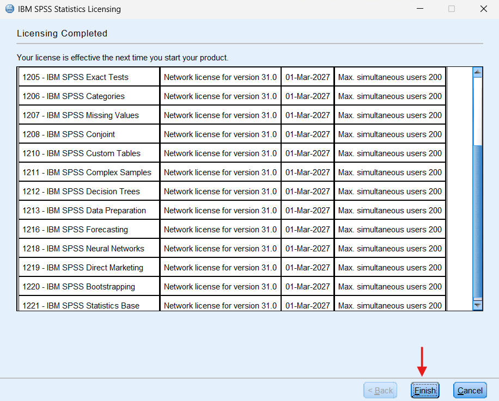Select the 1210 - IBM SPSS Custom Tables cell

[89, 153]
